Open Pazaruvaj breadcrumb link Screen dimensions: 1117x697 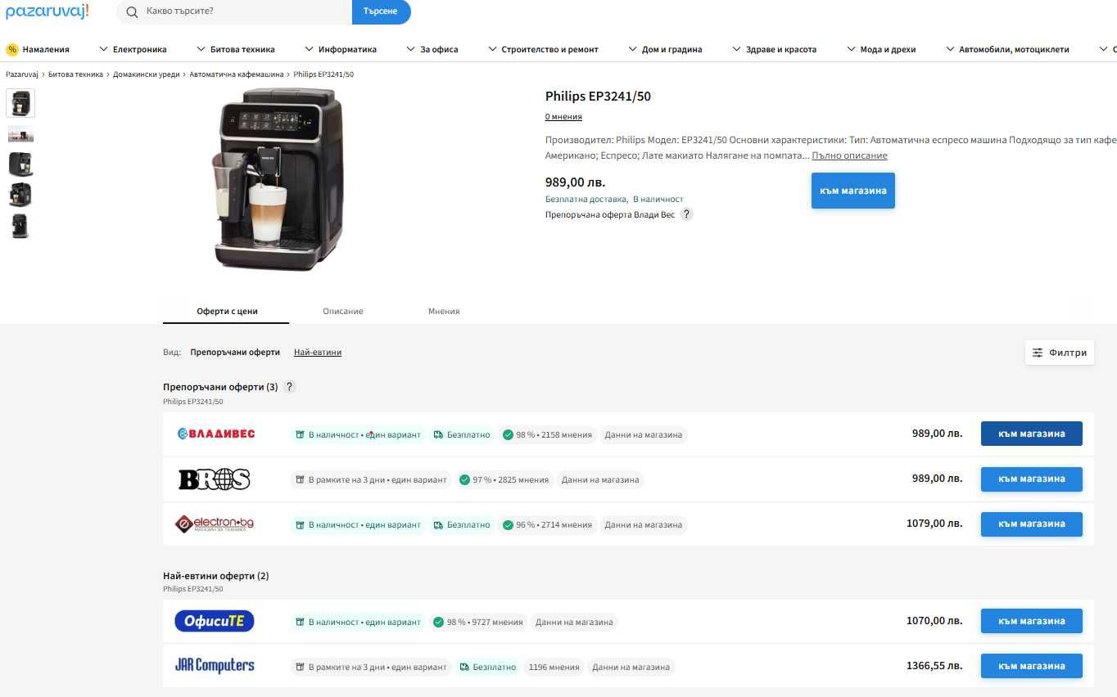(x=22, y=74)
